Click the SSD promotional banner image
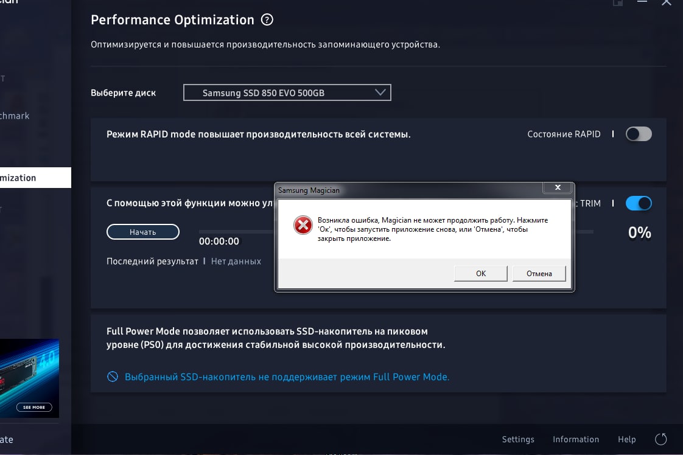This screenshot has height=455, width=683. click(29, 378)
